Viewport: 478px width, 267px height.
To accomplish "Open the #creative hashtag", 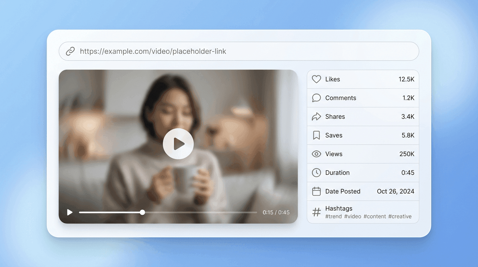I will coord(400,216).
